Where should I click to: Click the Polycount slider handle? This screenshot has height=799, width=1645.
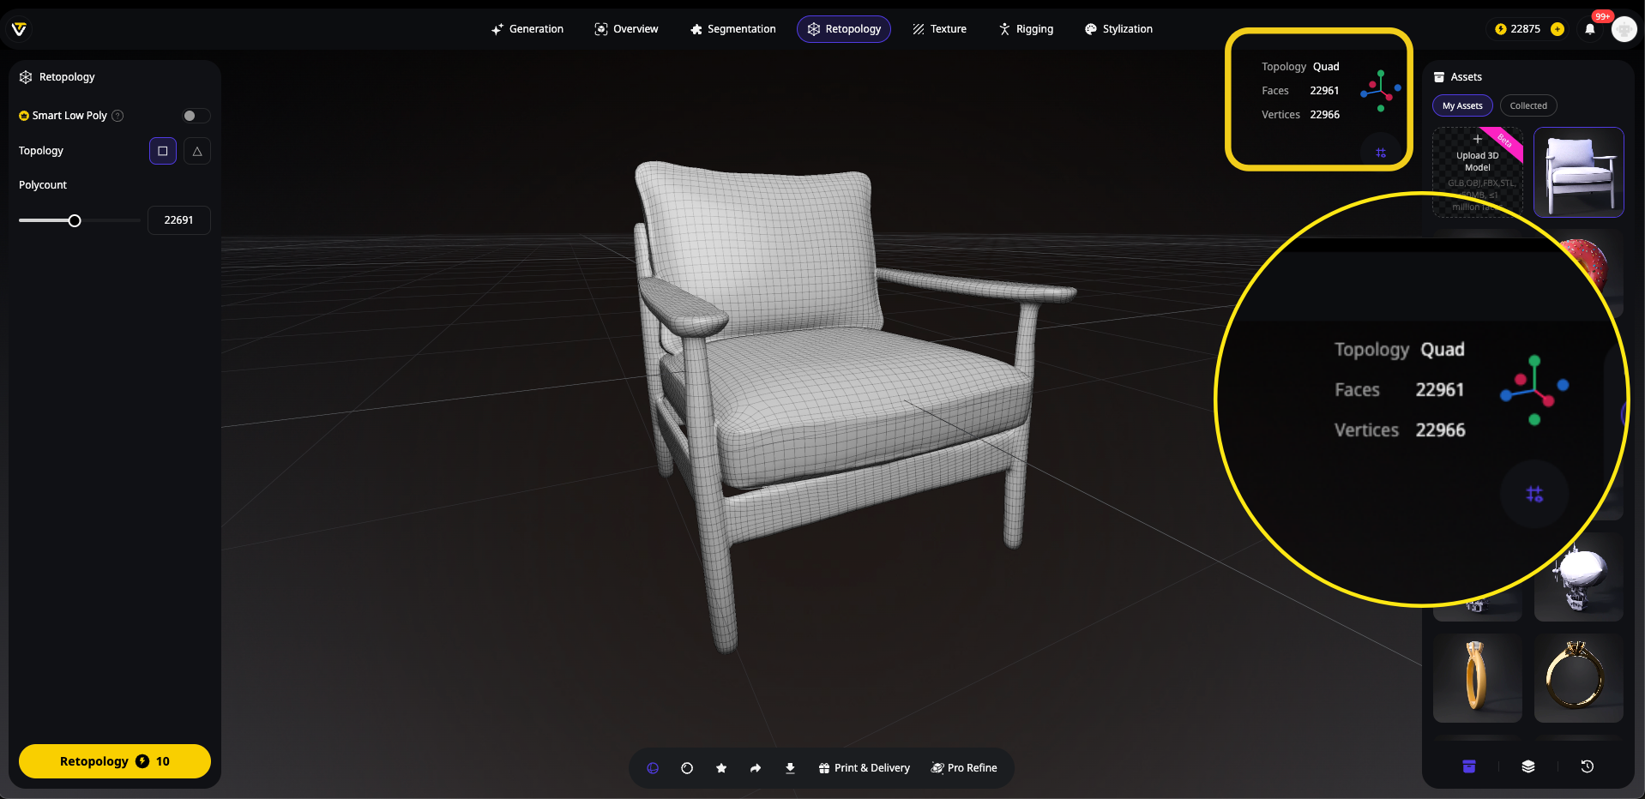pos(75,221)
